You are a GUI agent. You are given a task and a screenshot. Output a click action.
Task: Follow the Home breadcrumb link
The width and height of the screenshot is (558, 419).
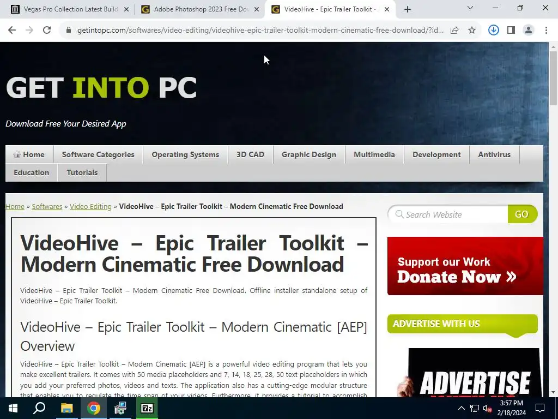15,207
